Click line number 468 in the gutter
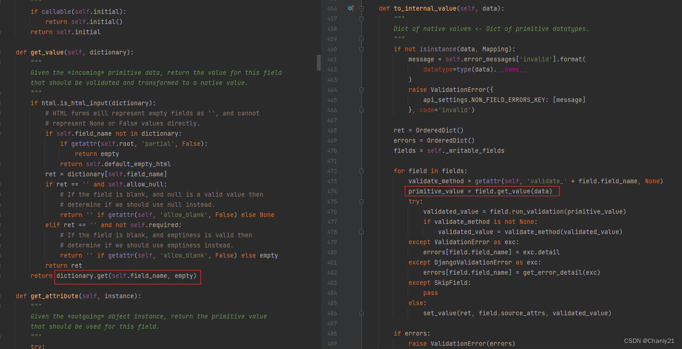The height and width of the screenshot is (349, 682). pos(332,130)
